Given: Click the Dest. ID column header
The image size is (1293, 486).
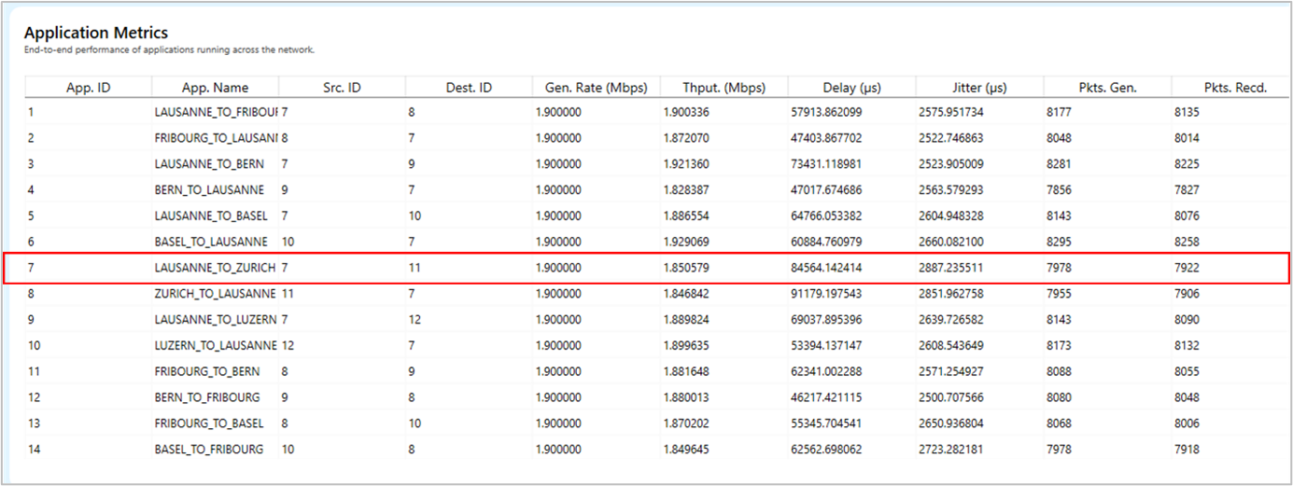Looking at the screenshot, I should pyautogui.click(x=469, y=88).
